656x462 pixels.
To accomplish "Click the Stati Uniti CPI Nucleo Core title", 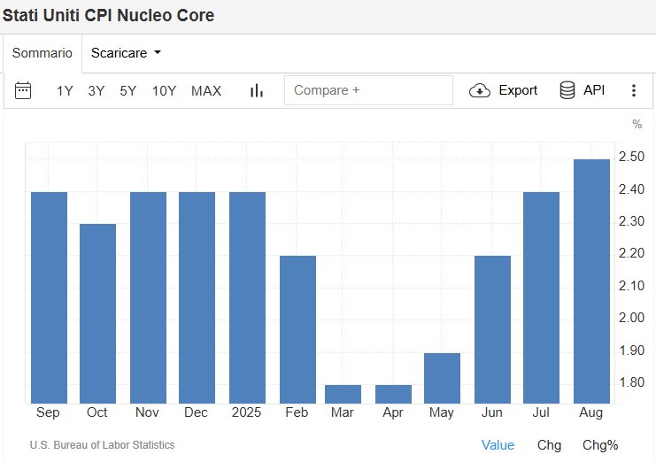I will (108, 15).
